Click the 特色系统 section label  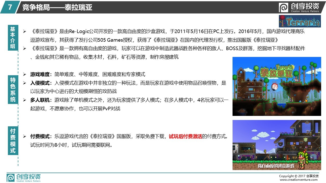(13, 90)
